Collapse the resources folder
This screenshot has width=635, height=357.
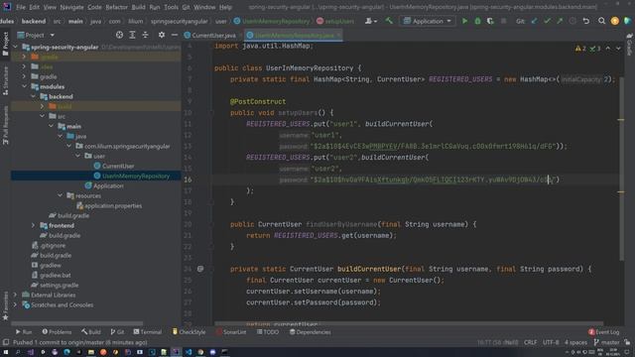pos(60,195)
